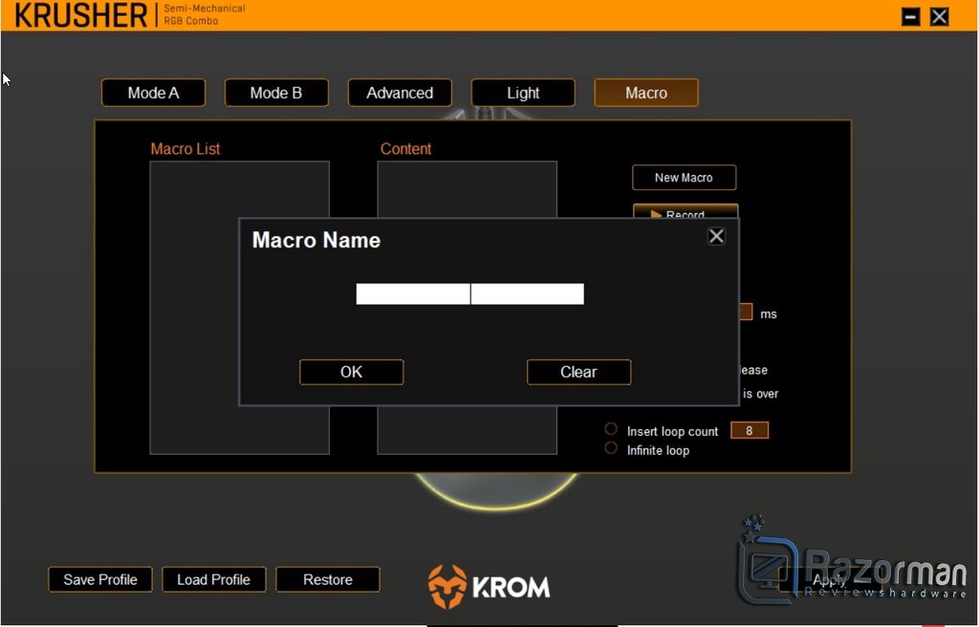Close the Macro Name dialog
Image resolution: width=979 pixels, height=627 pixels.
tap(716, 236)
